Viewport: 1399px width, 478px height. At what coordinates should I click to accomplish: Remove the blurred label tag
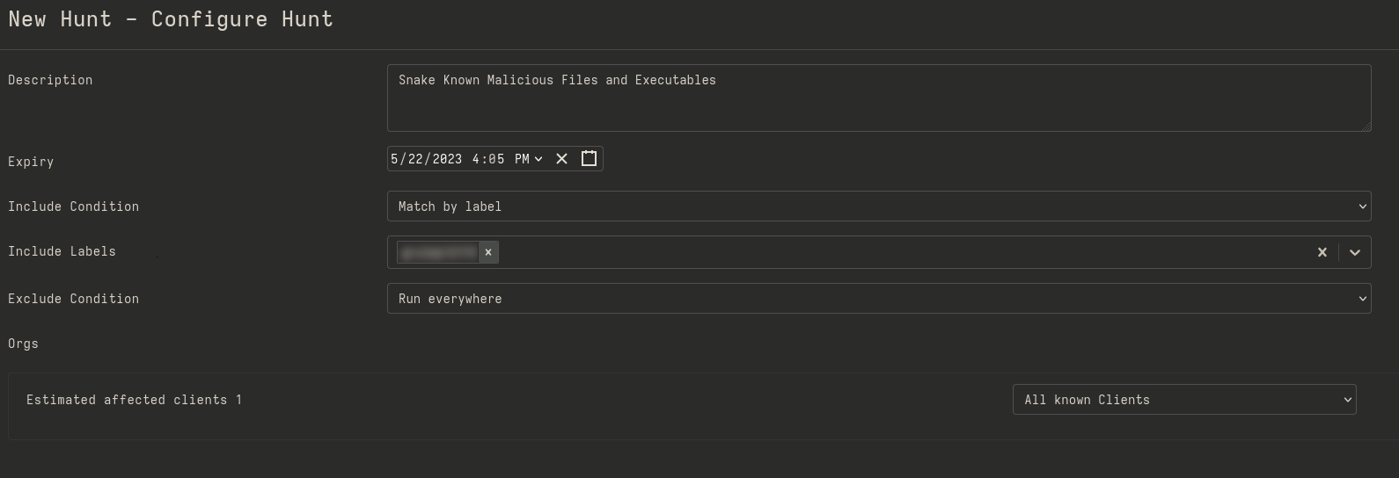click(x=488, y=252)
